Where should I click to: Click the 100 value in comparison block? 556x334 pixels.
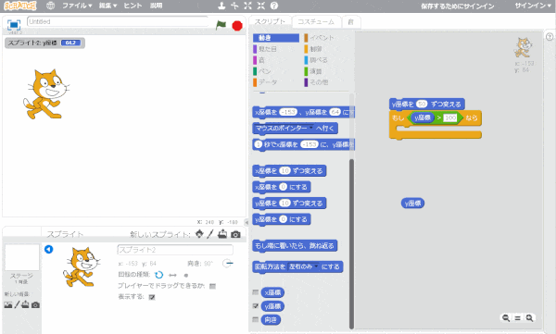click(450, 118)
